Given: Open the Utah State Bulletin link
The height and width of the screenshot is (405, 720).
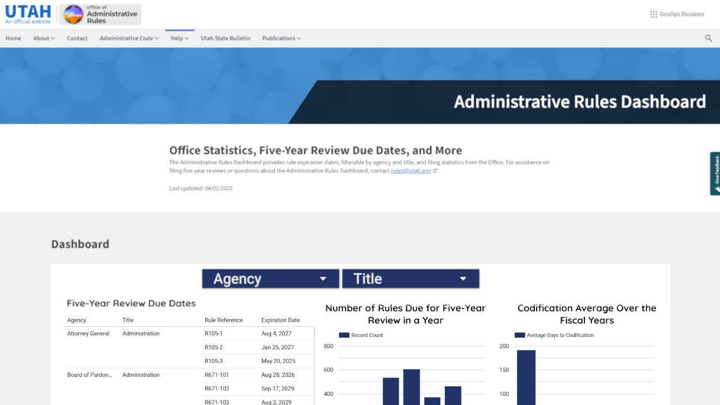Looking at the screenshot, I should coord(226,38).
